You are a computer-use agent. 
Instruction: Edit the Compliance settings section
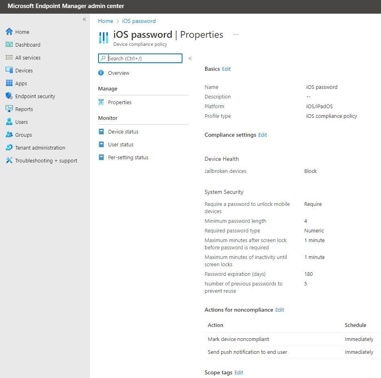tap(262, 135)
